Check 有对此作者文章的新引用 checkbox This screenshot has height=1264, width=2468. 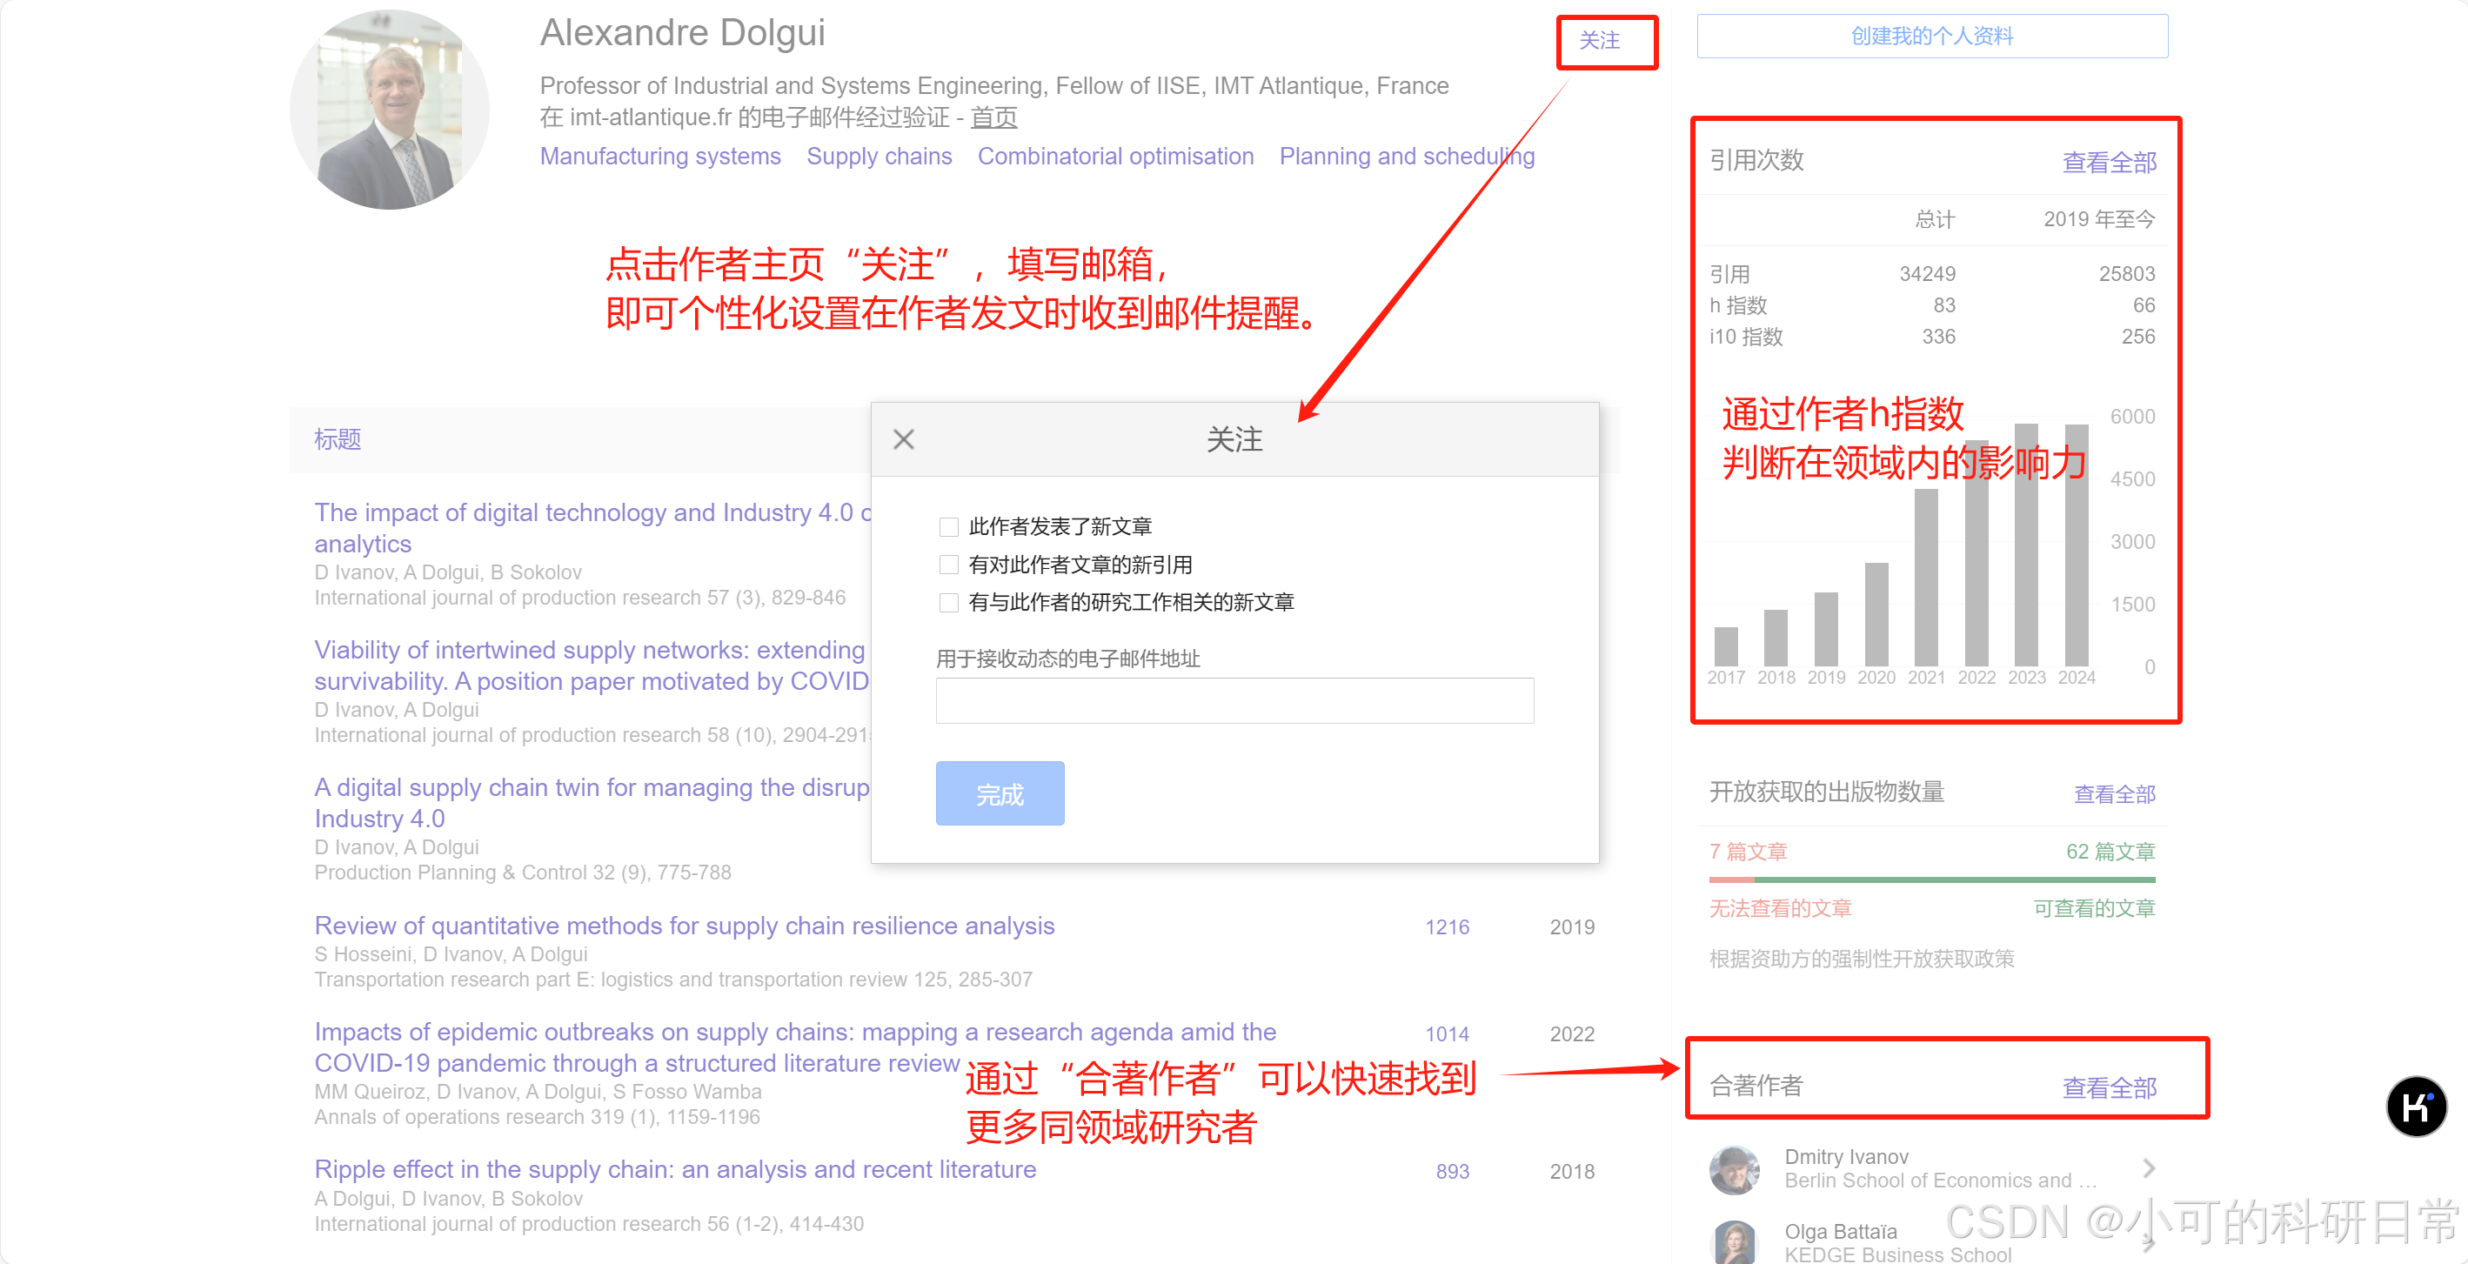(948, 565)
